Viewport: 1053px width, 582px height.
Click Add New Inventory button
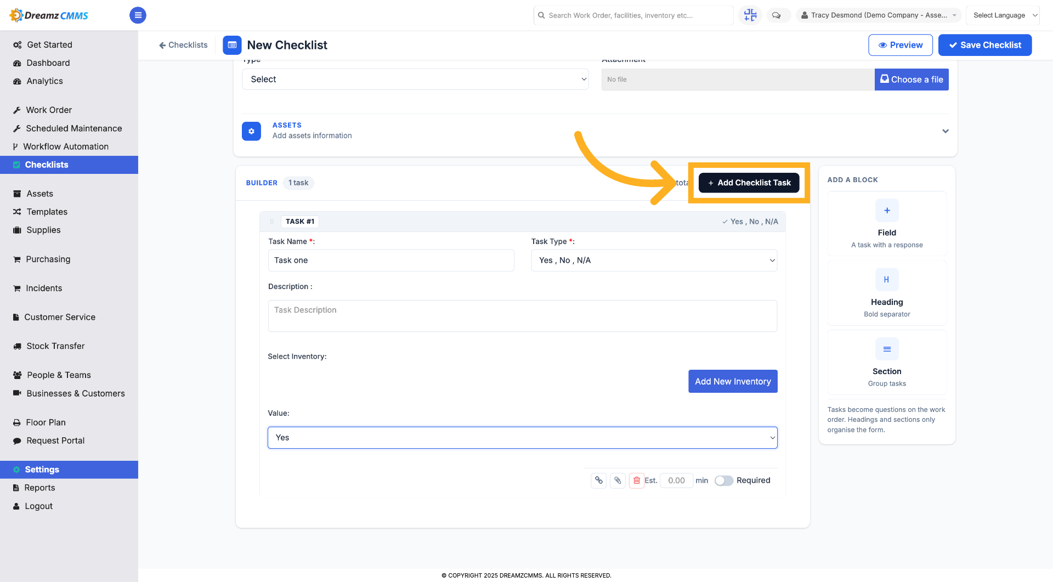733,381
